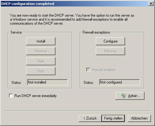This screenshot has height=126, width=155.
Task: Click the Service group box label
Action: pyautogui.click(x=16, y=32)
